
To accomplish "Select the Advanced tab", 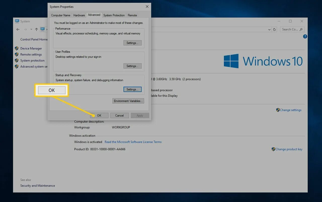I will point(94,15).
